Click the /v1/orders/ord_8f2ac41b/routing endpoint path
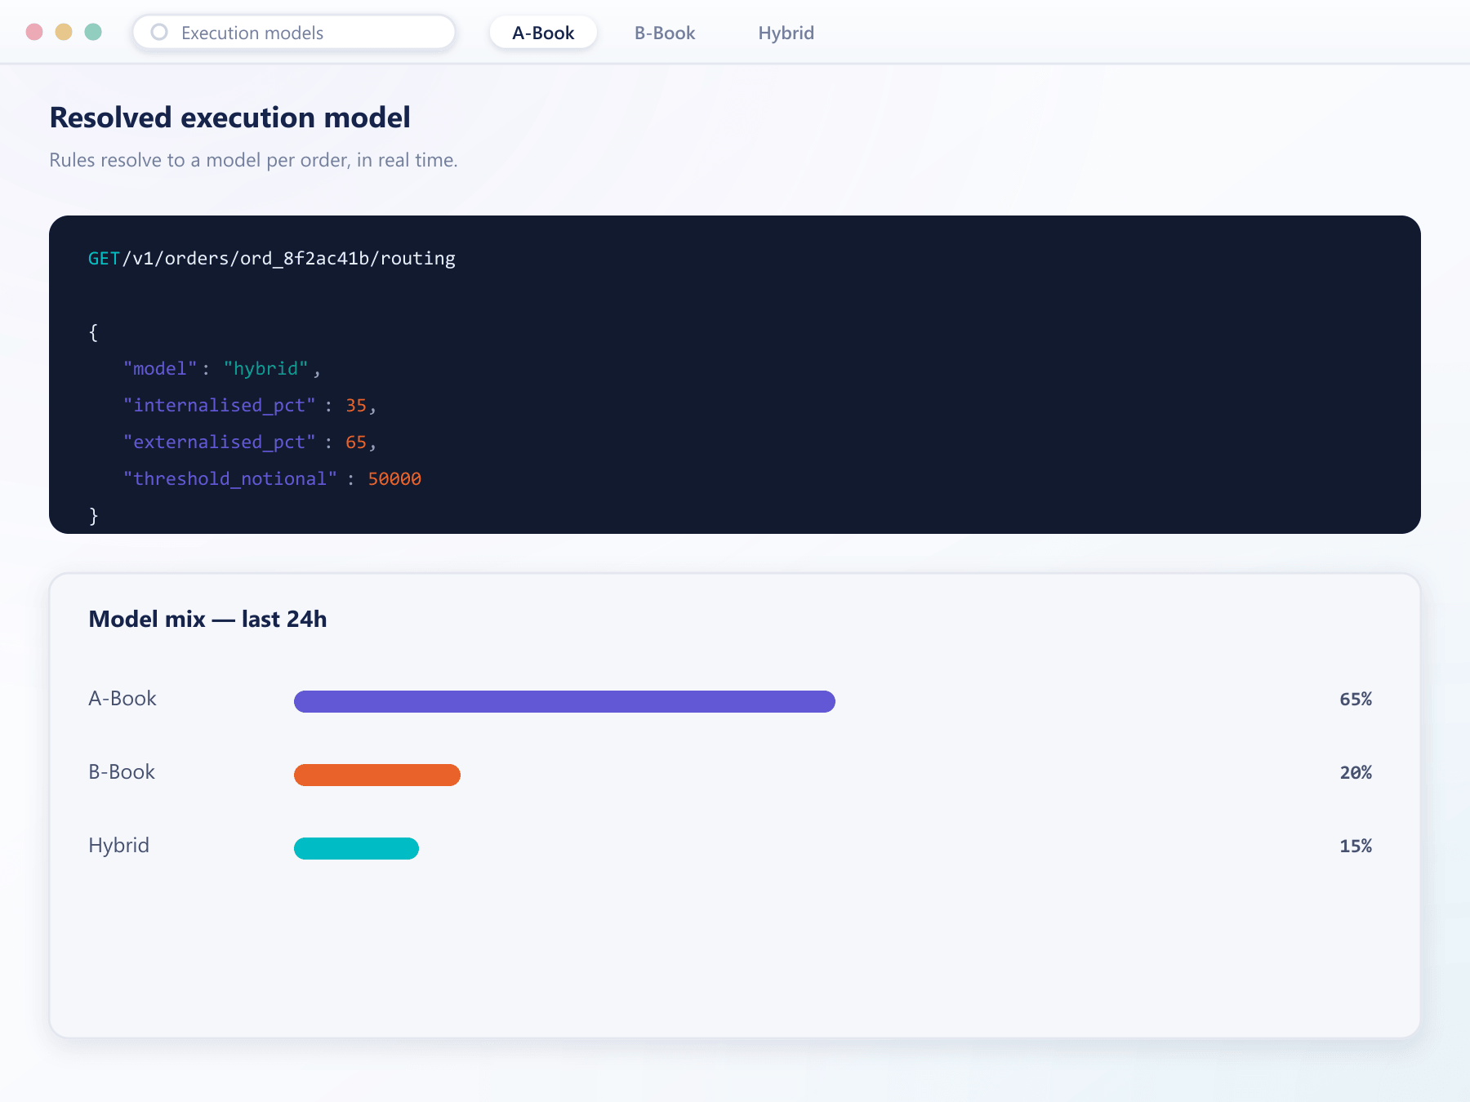 [288, 259]
